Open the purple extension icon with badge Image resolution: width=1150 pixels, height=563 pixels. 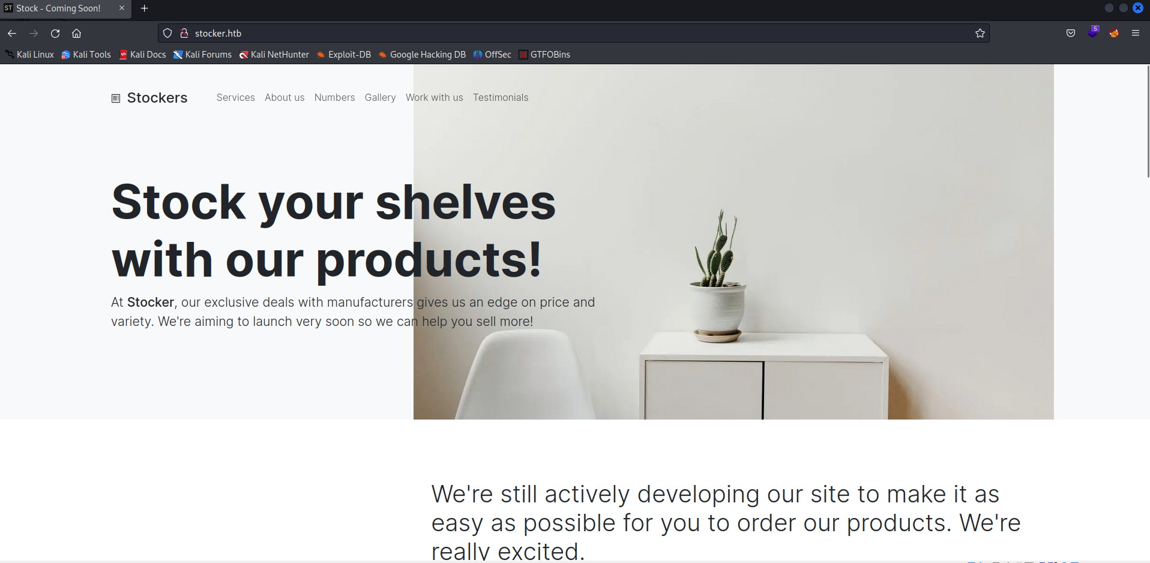[1093, 32]
